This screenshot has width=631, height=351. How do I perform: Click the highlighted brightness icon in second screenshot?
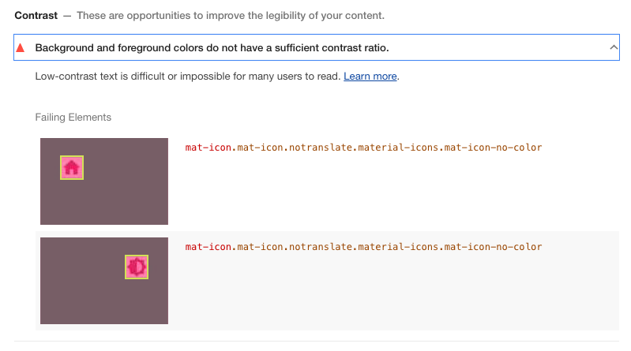point(137,267)
